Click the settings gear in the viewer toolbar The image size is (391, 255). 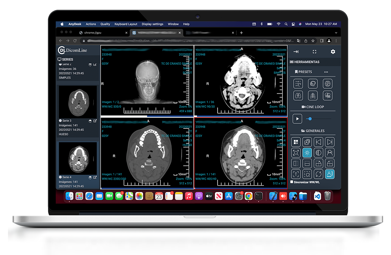pyautogui.click(x=333, y=51)
